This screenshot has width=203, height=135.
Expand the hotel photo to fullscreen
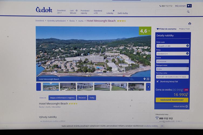click(x=148, y=79)
